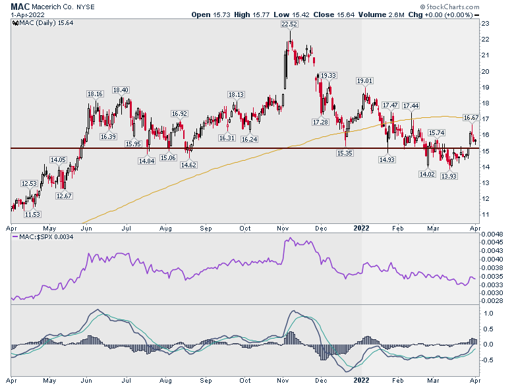Click the 14.02 price label
514x386 pixels.
[x=427, y=174]
